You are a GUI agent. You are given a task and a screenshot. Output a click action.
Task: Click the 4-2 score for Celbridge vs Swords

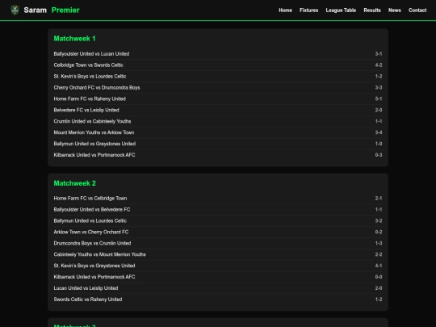pos(379,65)
